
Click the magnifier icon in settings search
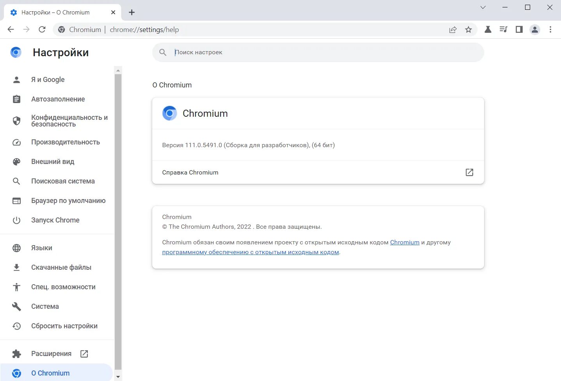(x=163, y=52)
